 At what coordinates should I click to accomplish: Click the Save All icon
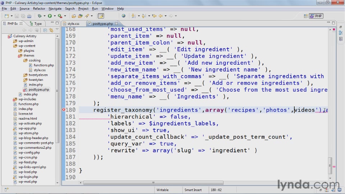pyautogui.click(x=23, y=16)
